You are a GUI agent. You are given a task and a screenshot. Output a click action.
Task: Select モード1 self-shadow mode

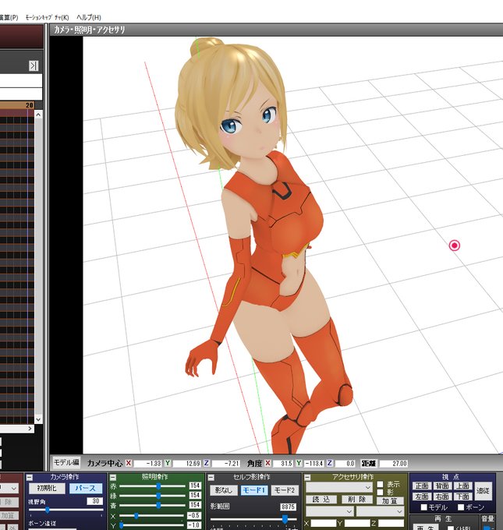coord(255,490)
